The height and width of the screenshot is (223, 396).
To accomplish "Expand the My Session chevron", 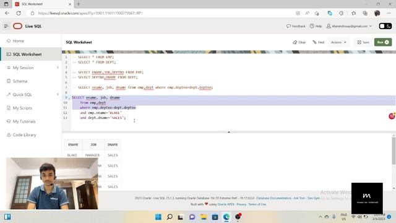I will (58, 68).
